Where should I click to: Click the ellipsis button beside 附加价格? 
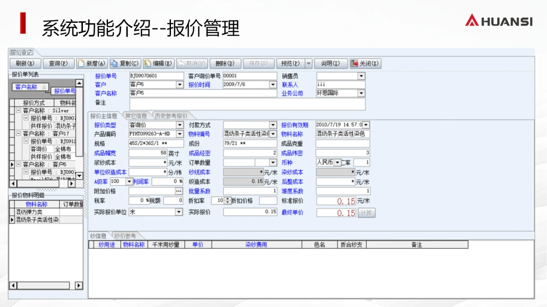point(179,191)
